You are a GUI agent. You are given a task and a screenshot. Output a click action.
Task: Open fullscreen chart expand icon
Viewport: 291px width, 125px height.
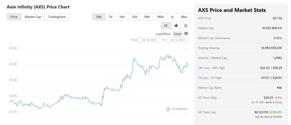tap(186, 26)
